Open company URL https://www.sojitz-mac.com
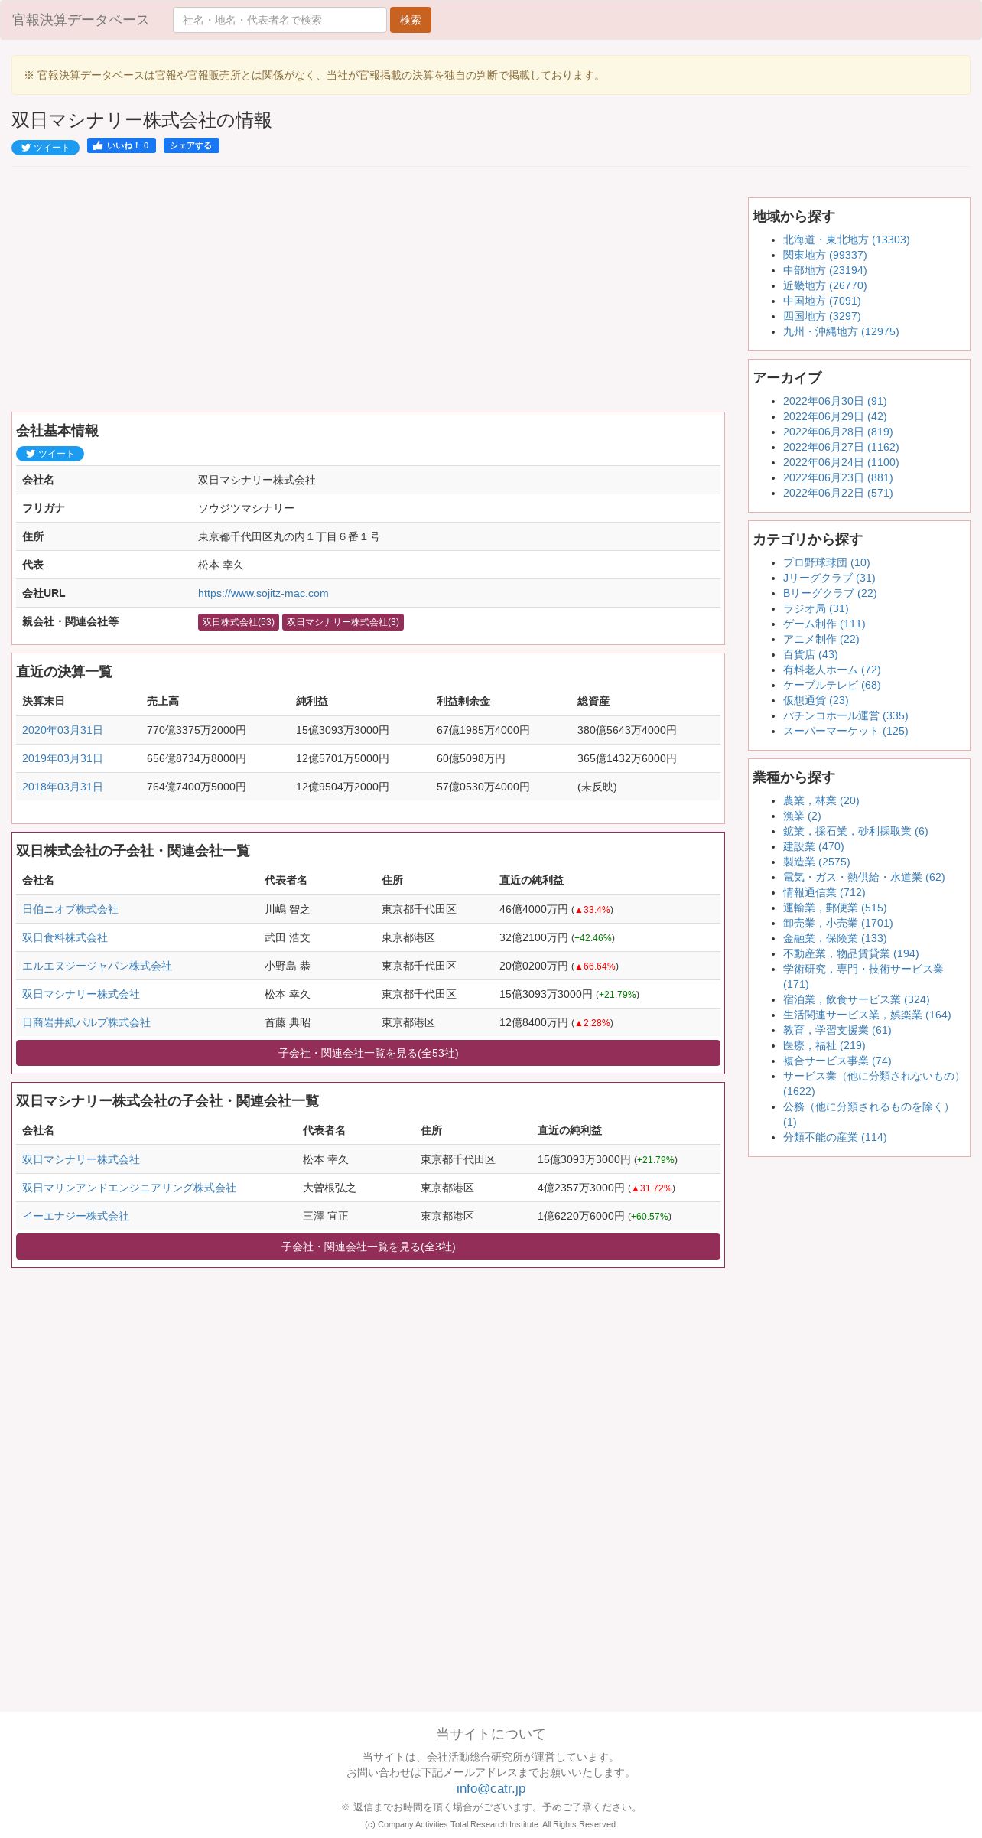The height and width of the screenshot is (1838, 982). pos(263,593)
